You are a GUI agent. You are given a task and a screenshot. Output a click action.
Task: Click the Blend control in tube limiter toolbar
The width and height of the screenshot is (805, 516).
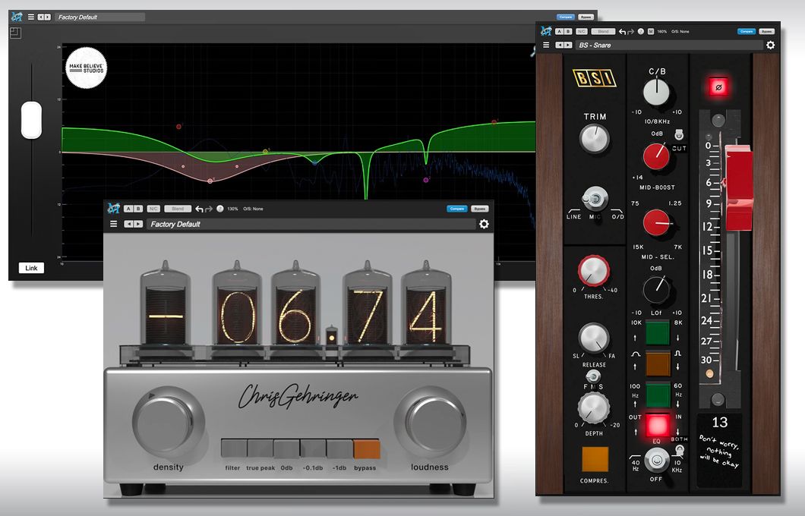[178, 209]
